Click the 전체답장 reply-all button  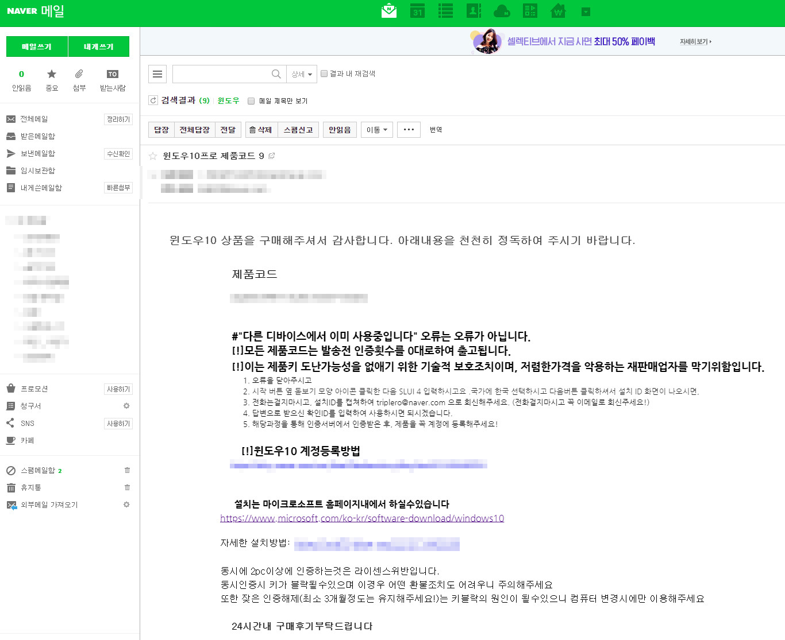pos(195,130)
